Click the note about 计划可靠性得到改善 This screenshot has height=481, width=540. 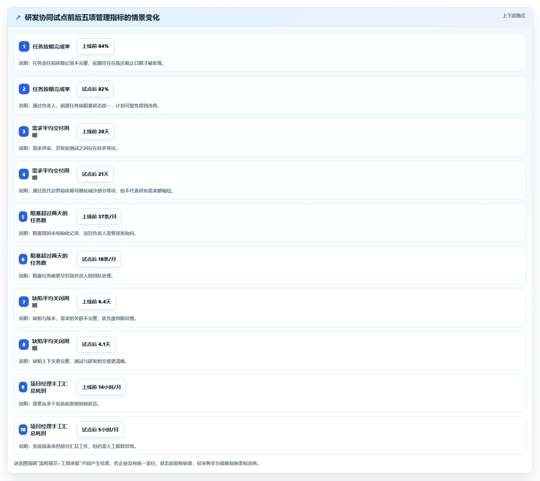click(89, 106)
